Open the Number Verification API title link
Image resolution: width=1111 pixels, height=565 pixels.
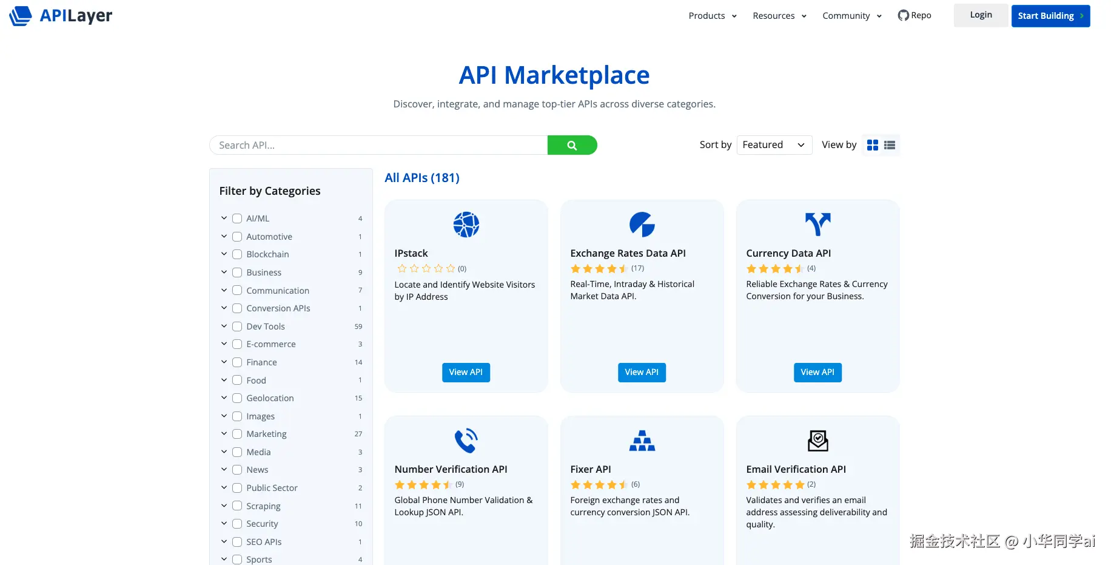[451, 469]
